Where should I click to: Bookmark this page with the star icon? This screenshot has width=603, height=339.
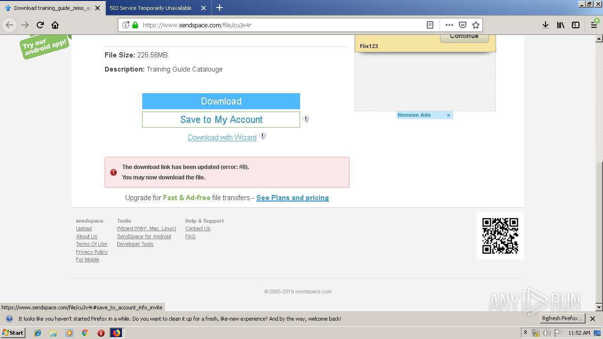click(x=476, y=25)
